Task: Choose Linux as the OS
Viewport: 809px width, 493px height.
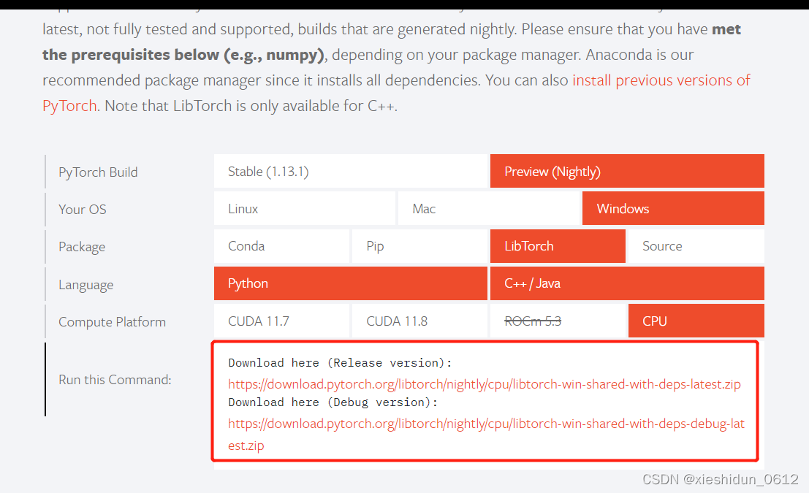Action: pyautogui.click(x=304, y=208)
